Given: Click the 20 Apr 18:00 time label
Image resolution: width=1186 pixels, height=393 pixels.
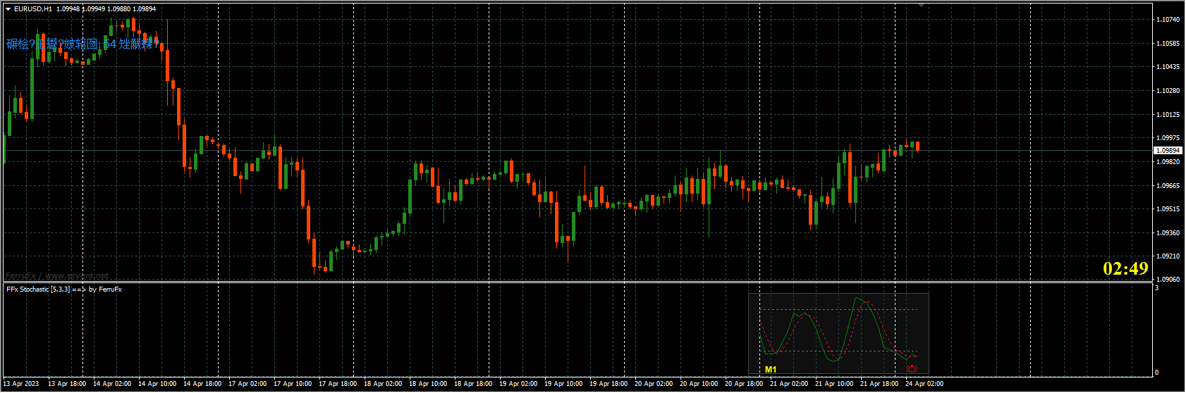Looking at the screenshot, I should (x=744, y=384).
